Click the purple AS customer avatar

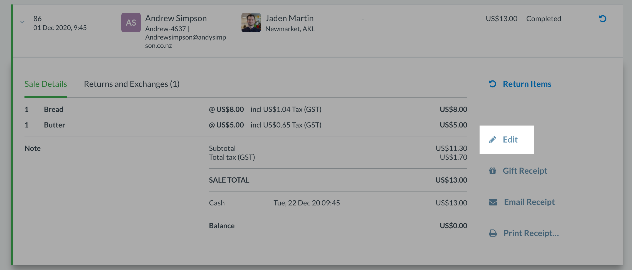coord(131,23)
